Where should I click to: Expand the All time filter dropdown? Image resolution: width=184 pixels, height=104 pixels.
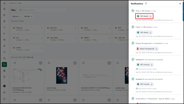(x=16, y=16)
